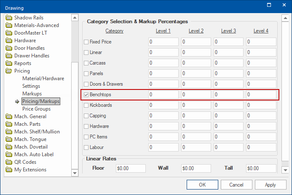Confirm changes with the OK button
The width and height of the screenshot is (292, 195).
[x=202, y=185]
